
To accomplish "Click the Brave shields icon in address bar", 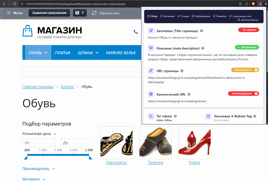I will tap(254, 4).
